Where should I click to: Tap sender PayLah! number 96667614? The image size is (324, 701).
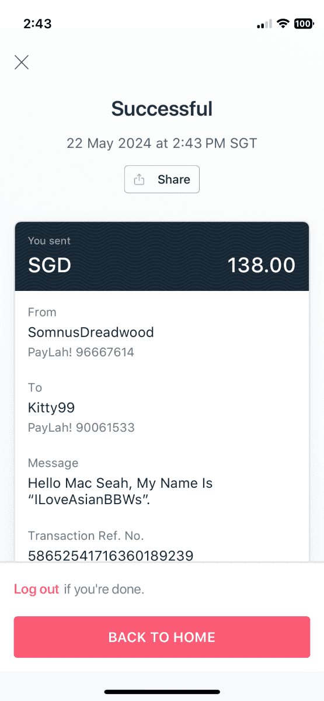pos(81,352)
